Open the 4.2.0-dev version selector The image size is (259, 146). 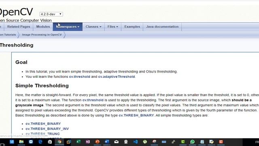[x=51, y=14]
